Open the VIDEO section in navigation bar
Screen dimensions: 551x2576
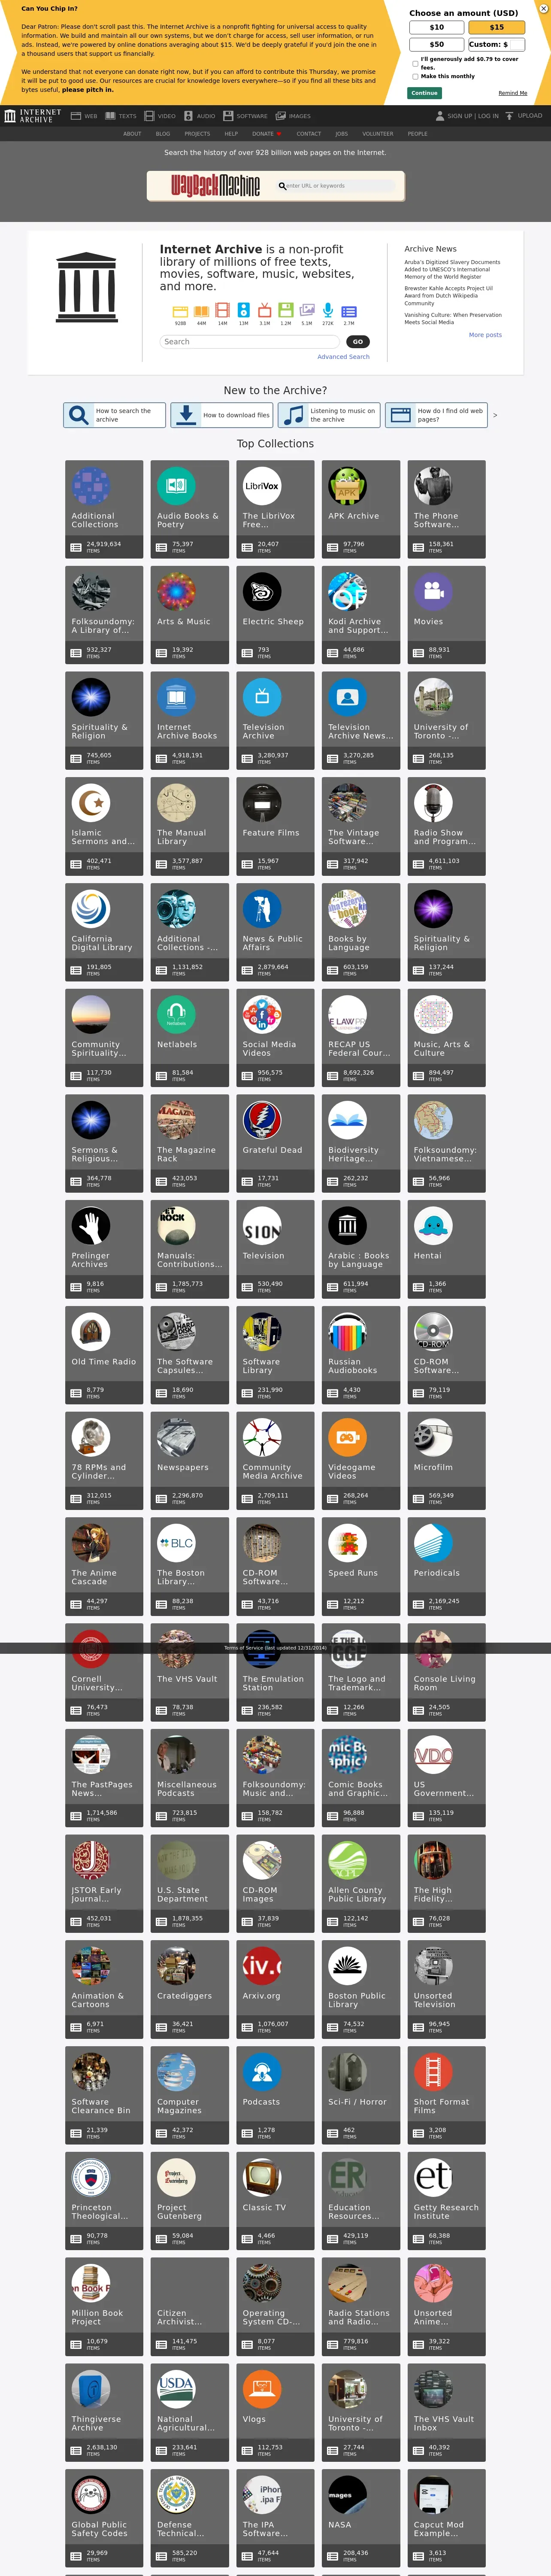[x=160, y=116]
